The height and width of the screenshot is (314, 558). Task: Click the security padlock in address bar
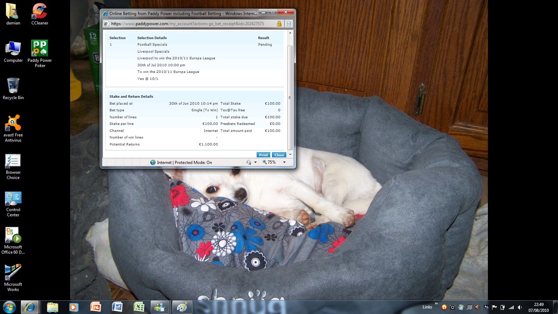(279, 24)
